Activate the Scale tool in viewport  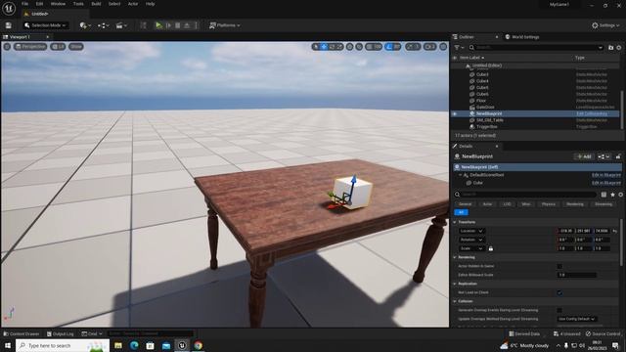339,47
